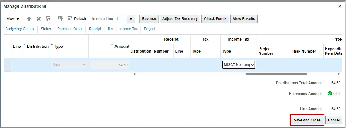
Task: Click Adjust Tax Recovery button
Action: [180, 19]
